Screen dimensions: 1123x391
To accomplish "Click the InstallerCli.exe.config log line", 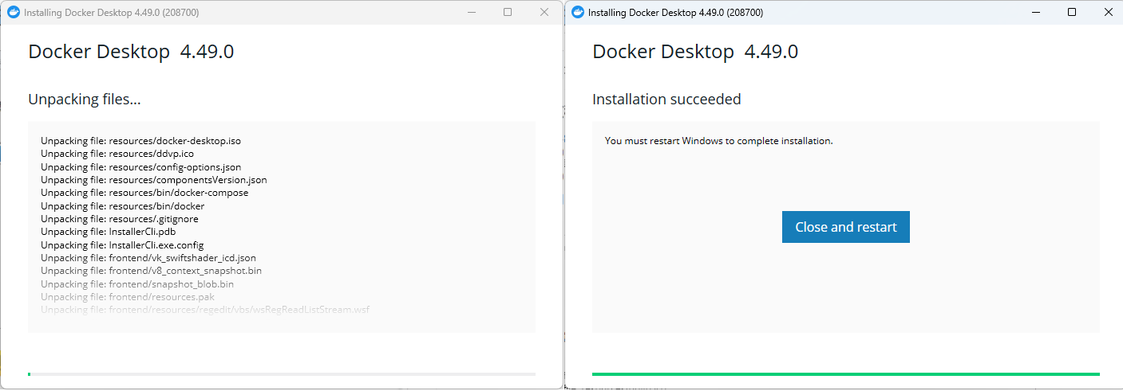I will (122, 245).
